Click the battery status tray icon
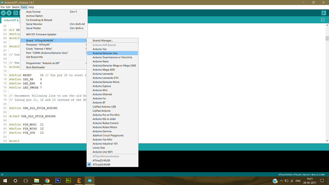The image size is (329, 185). 286,181
